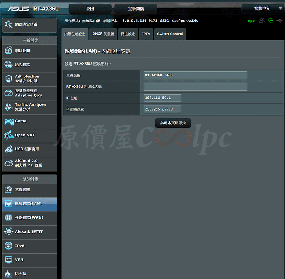Click the Open NAT icon
The width and height of the screenshot is (285, 279).
point(9,135)
